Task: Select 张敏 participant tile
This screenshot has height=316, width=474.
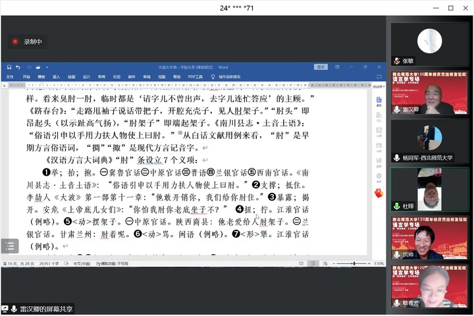Action: 429,44
